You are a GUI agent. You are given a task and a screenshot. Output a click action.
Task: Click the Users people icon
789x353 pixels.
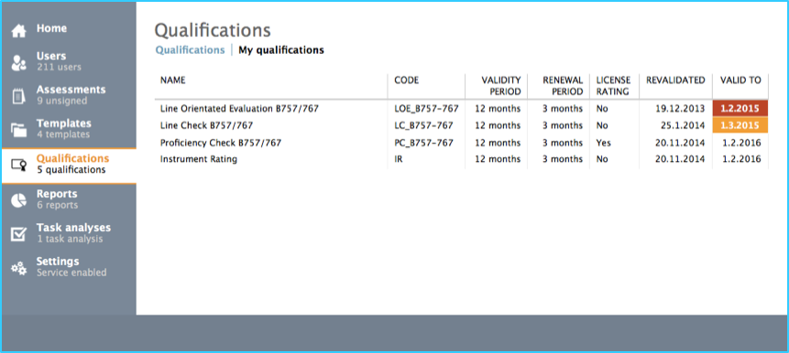pos(18,63)
